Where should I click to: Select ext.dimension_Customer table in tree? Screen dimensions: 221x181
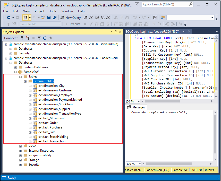tap(55, 90)
